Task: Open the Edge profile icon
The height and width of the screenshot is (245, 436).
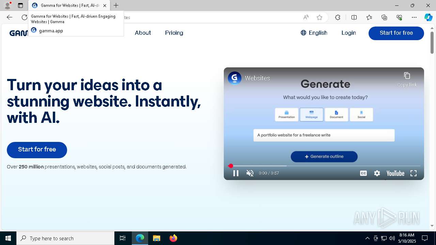Action: [7, 5]
